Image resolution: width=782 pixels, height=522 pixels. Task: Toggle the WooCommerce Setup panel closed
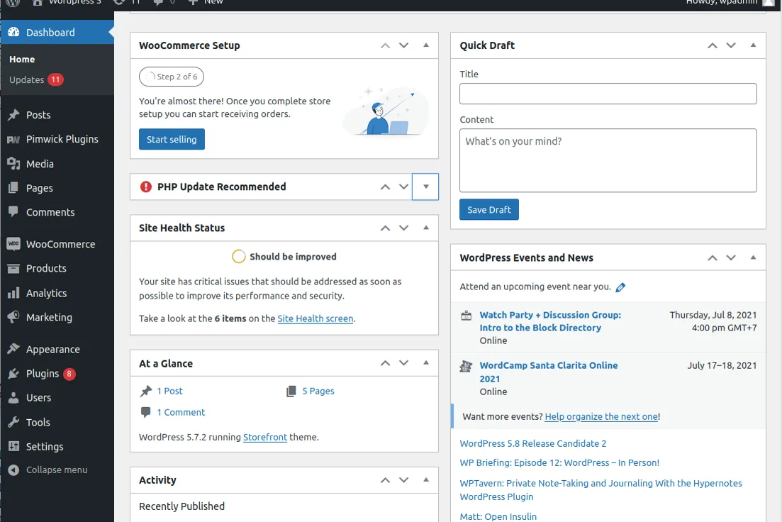pos(426,45)
